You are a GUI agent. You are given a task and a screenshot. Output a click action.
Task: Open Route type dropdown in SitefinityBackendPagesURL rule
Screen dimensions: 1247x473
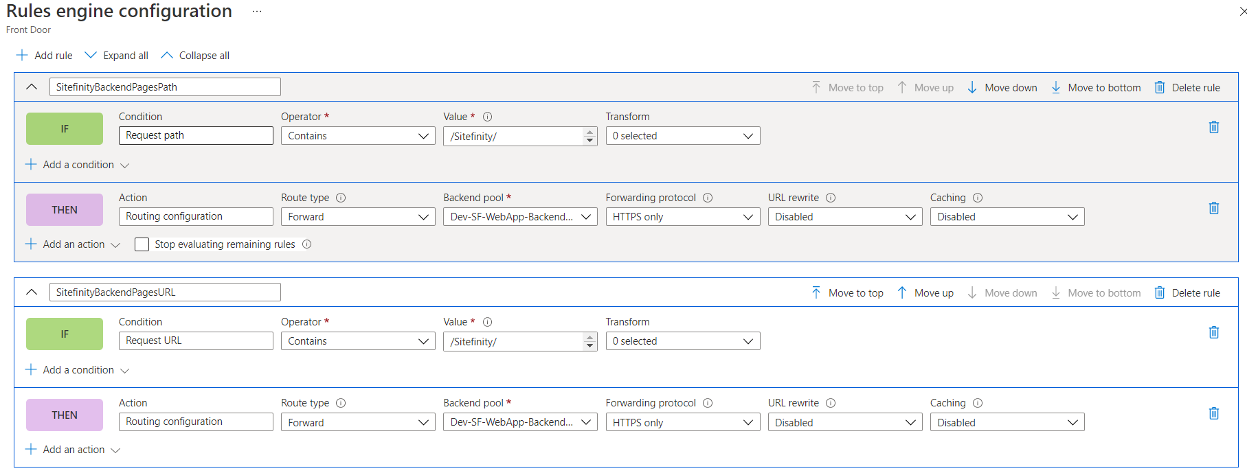pyautogui.click(x=358, y=422)
